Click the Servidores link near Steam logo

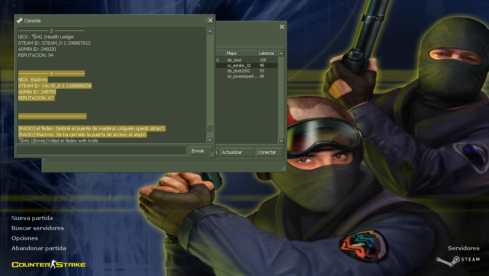464,248
